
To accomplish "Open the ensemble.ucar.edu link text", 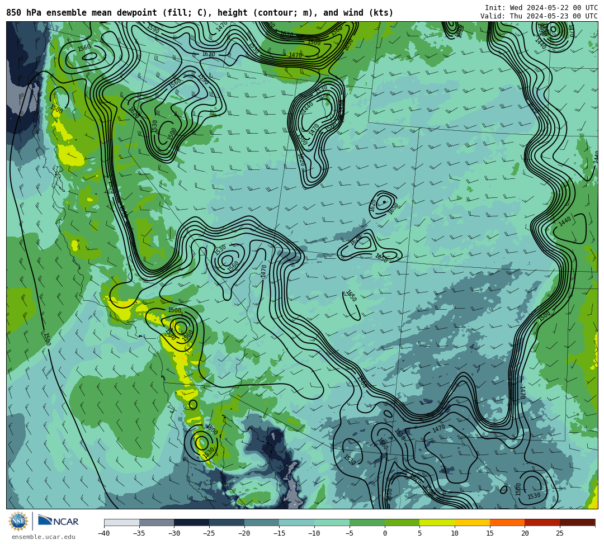I will (44, 537).
